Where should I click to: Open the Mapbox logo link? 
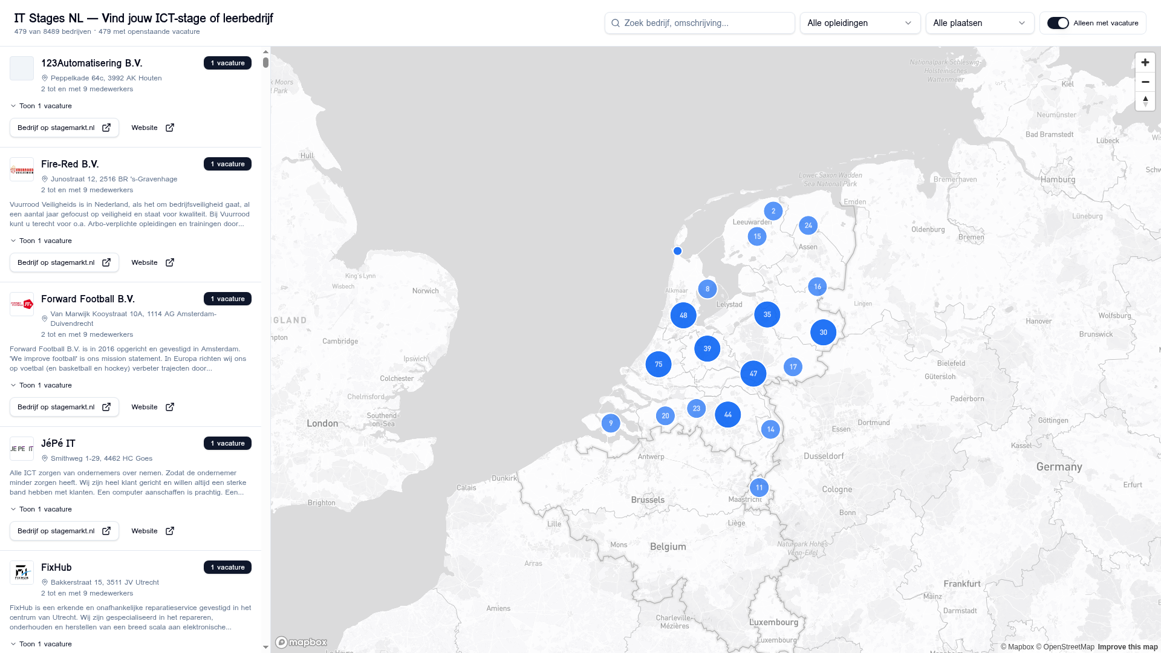tap(301, 642)
